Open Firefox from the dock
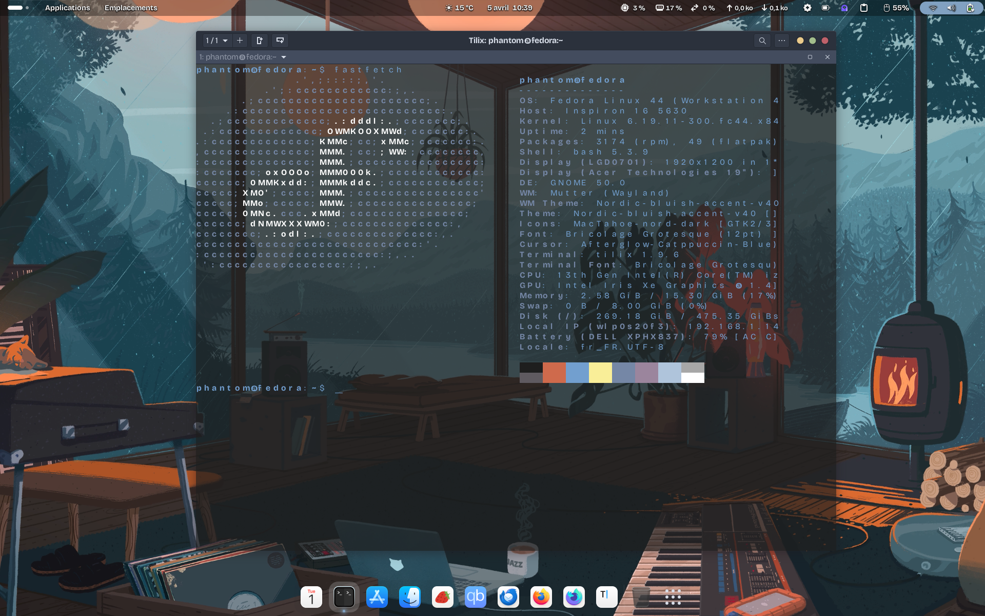985x616 pixels. click(541, 597)
